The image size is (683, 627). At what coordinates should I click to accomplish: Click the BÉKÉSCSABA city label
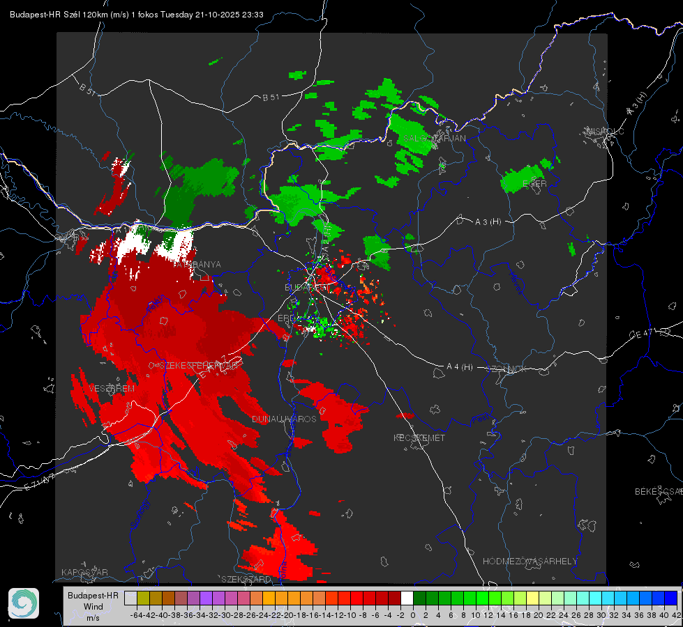point(659,491)
